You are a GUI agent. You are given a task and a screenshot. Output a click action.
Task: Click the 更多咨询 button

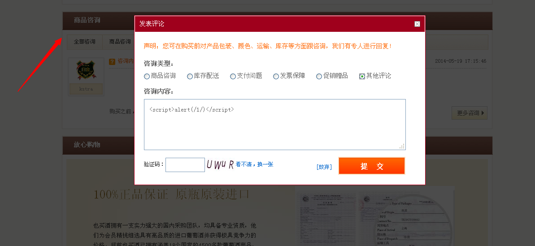469,113
